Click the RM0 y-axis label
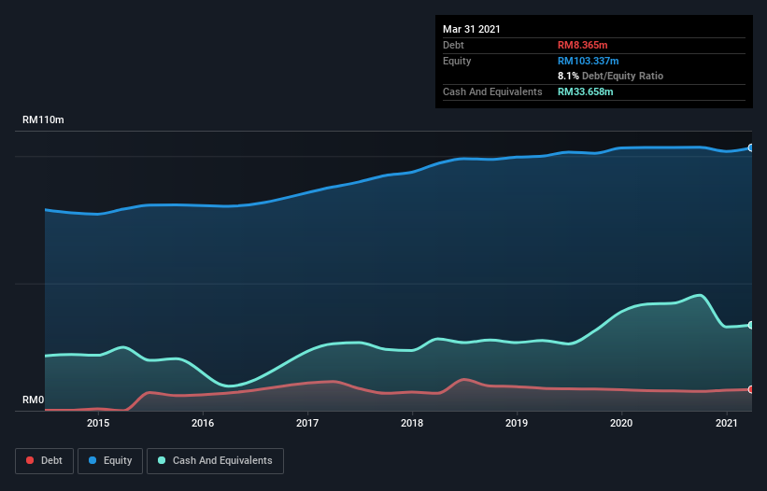The image size is (767, 491). coord(34,400)
